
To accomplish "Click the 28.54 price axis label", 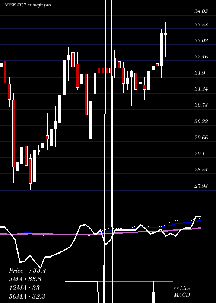I will 201,170.
